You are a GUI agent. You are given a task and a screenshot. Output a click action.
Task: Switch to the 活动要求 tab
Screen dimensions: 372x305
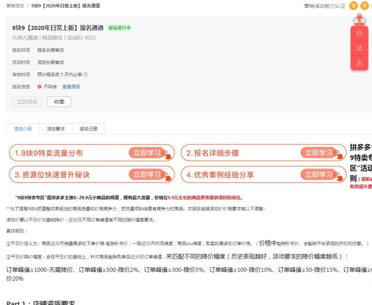coord(55,129)
